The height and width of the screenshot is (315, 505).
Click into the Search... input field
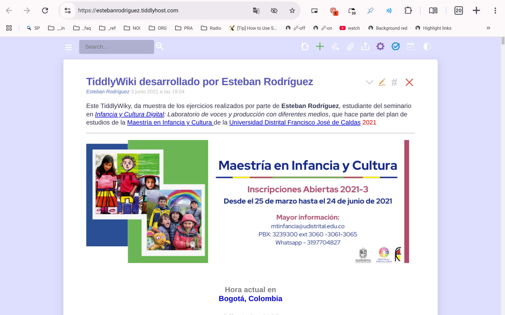pos(117,47)
